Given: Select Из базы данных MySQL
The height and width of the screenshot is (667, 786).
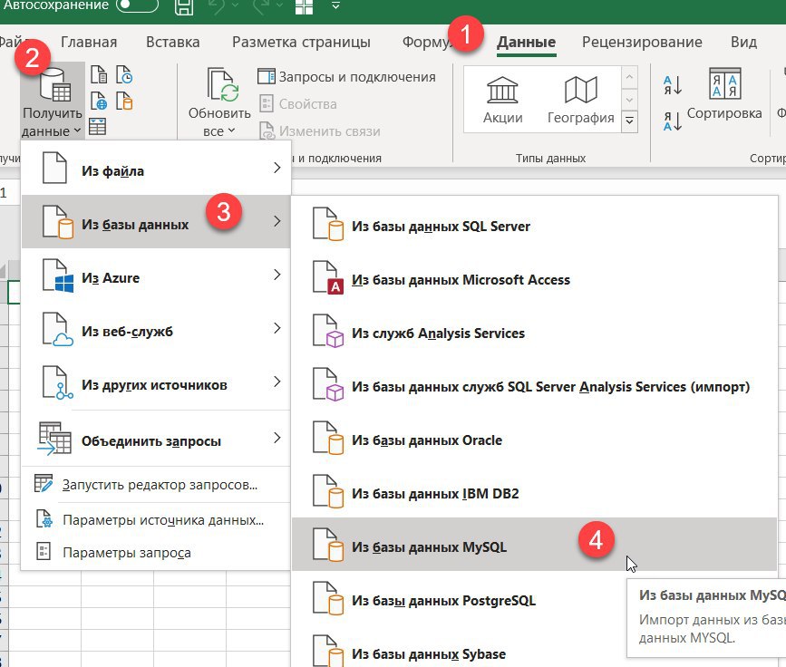Looking at the screenshot, I should (x=534, y=545).
